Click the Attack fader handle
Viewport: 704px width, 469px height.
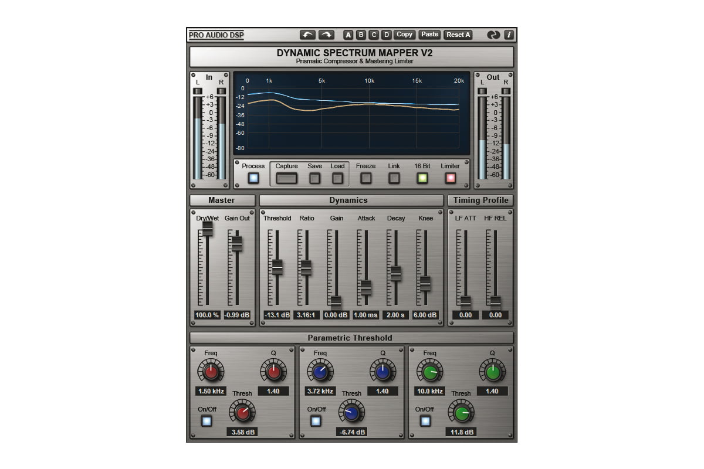(366, 287)
